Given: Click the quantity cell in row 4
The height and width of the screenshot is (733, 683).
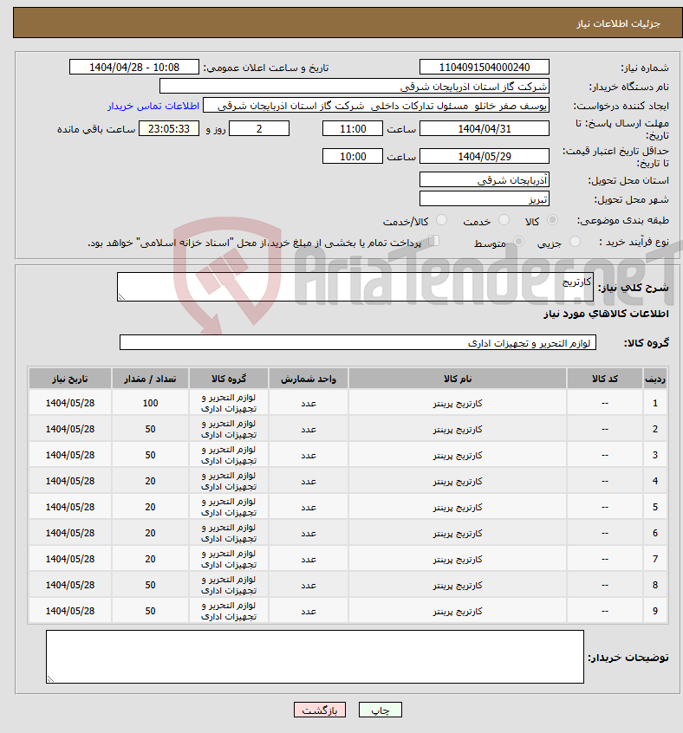Looking at the screenshot, I should coord(150,481).
